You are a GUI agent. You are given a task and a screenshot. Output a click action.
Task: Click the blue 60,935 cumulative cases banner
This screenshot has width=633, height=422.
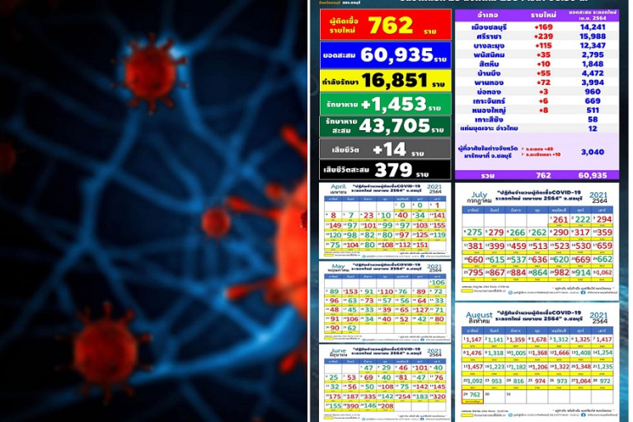[x=385, y=55]
